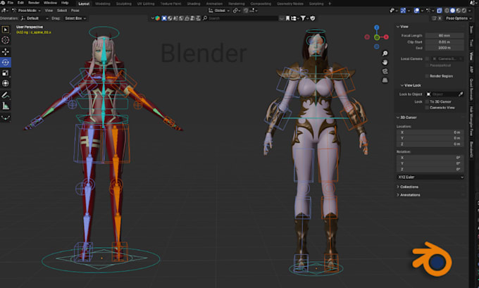The height and width of the screenshot is (288, 479).
Task: Select the pose Breakdowner tool
Action: tap(6, 118)
